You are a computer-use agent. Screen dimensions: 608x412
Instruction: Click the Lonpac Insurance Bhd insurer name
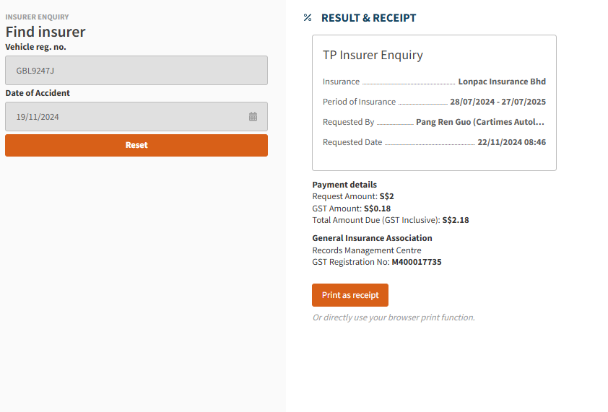[502, 82]
